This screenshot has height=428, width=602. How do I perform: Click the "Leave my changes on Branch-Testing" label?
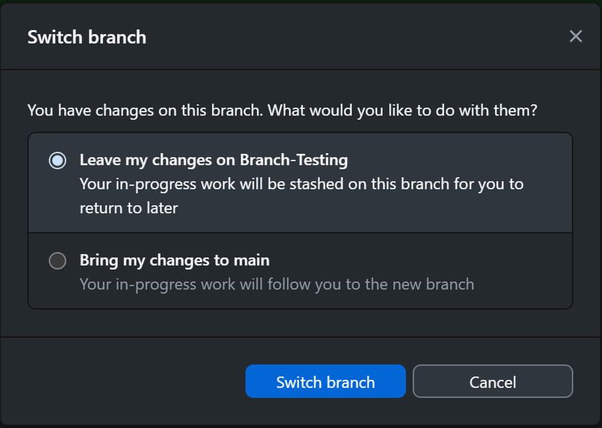click(213, 160)
